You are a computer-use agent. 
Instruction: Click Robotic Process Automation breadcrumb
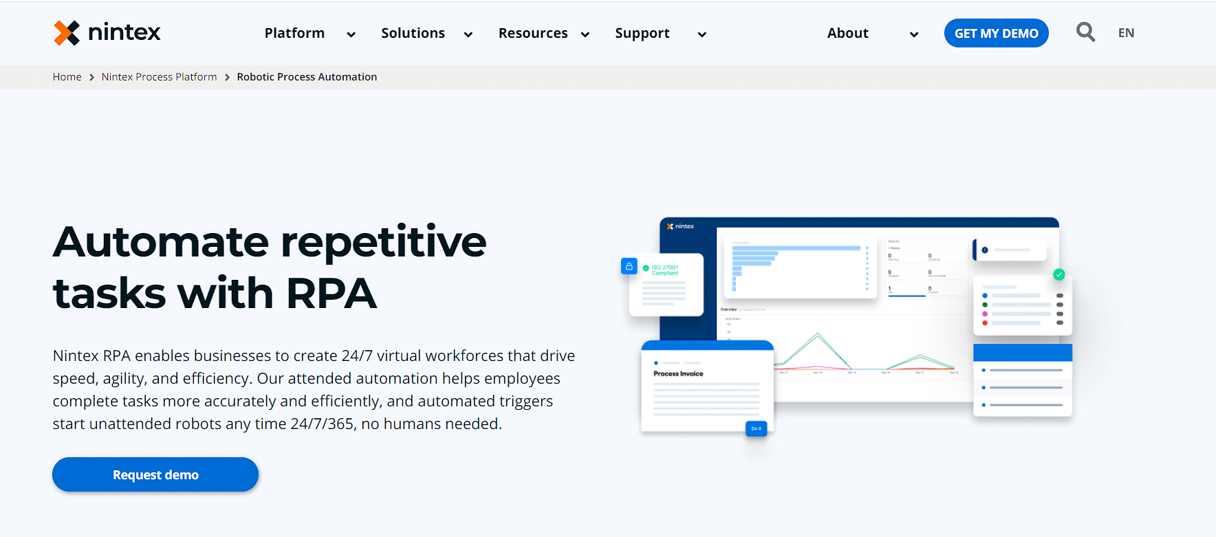[x=307, y=77]
